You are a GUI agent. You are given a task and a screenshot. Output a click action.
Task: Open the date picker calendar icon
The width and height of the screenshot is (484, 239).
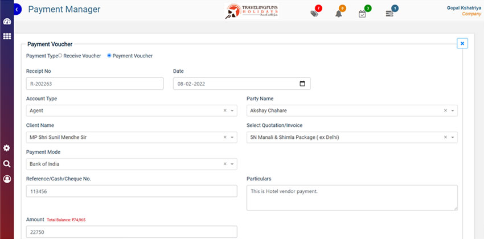click(302, 84)
